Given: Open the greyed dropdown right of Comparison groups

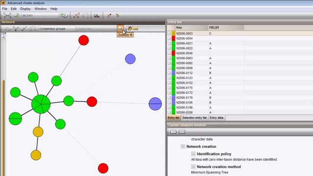Looking at the screenshot, I should pos(96,29).
